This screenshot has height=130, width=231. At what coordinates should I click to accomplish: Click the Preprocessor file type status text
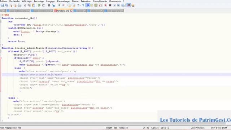click(10, 128)
